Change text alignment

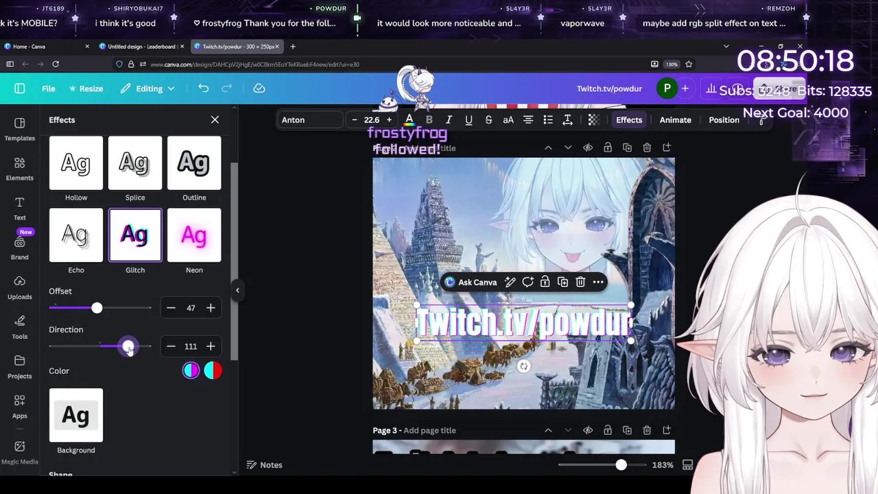528,120
